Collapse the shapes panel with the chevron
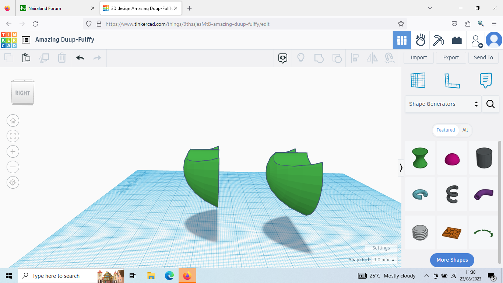The image size is (503, 283). click(x=401, y=168)
